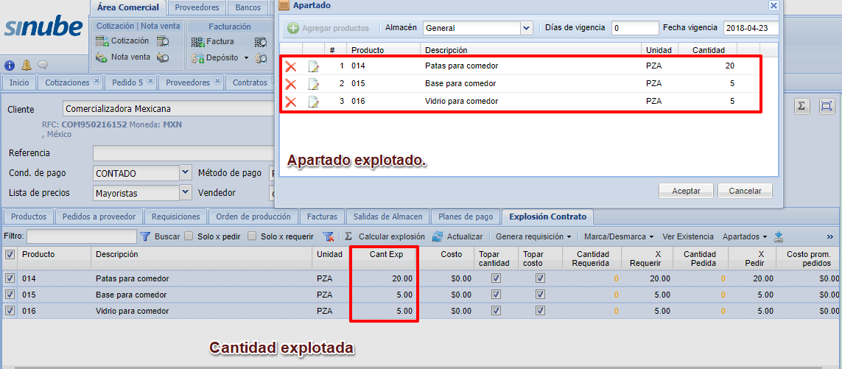This screenshot has height=369, width=842.
Task: Delete row 014 Patas para comedor
Action: coord(291,66)
